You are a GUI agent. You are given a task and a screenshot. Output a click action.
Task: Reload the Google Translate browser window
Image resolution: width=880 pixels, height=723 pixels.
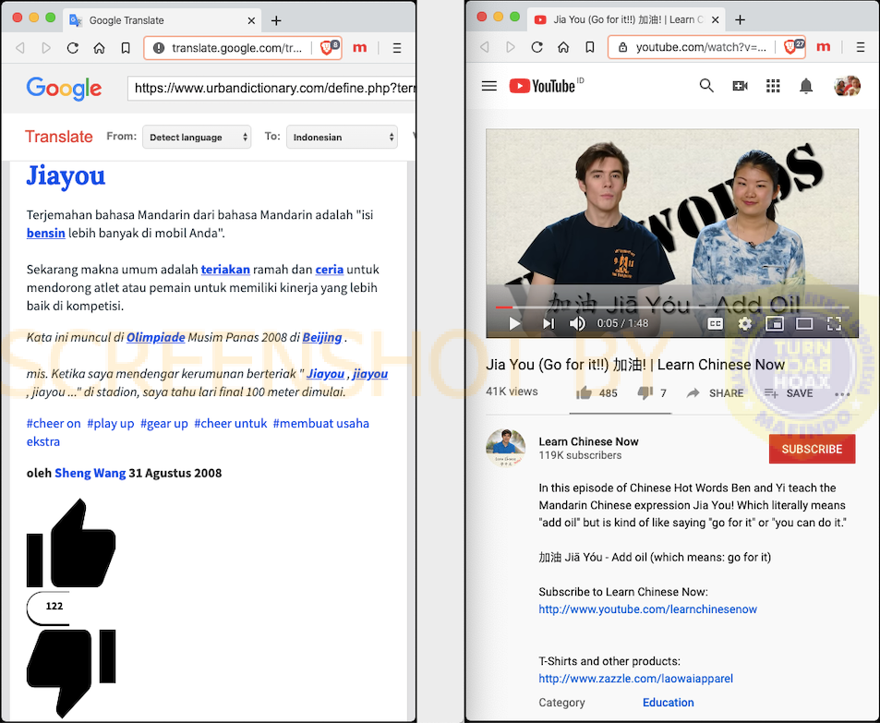tap(72, 48)
